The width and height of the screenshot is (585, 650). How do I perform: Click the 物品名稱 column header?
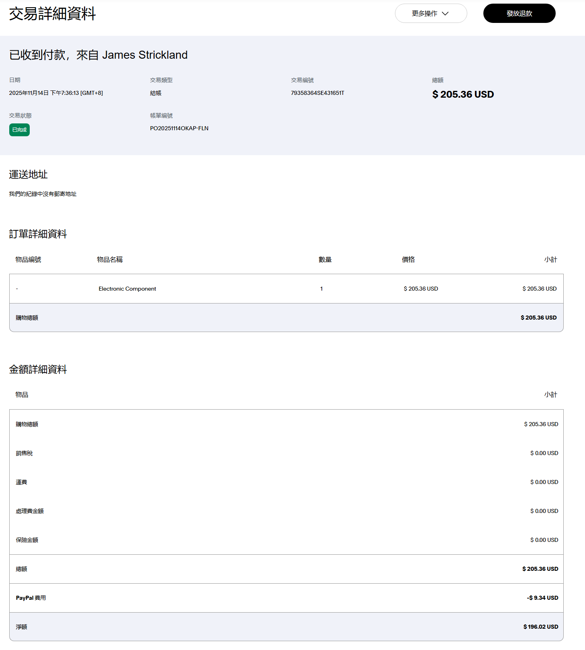[x=110, y=260]
